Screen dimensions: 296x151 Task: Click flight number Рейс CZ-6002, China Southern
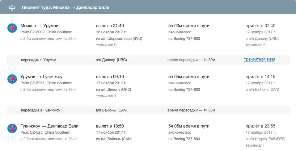pyautogui.click(x=46, y=32)
